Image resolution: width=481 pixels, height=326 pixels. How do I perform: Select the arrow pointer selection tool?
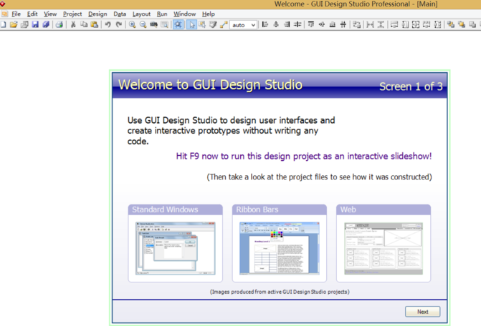click(191, 25)
